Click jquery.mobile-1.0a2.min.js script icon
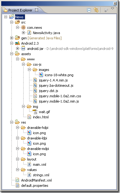 click(35, 101)
